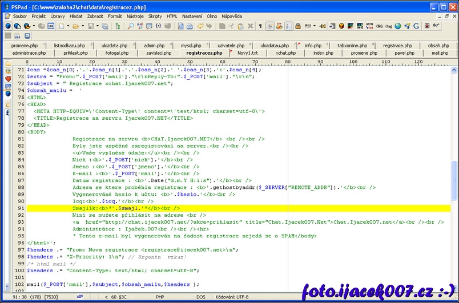Toggle the highlighted line-numbers toolbar button

click(289, 26)
